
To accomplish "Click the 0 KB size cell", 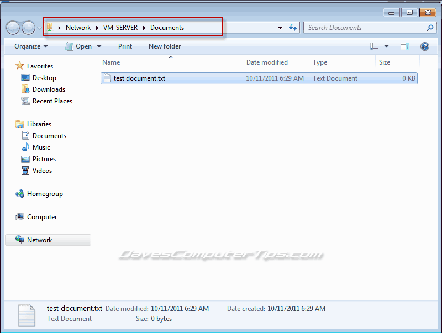I will tap(409, 78).
